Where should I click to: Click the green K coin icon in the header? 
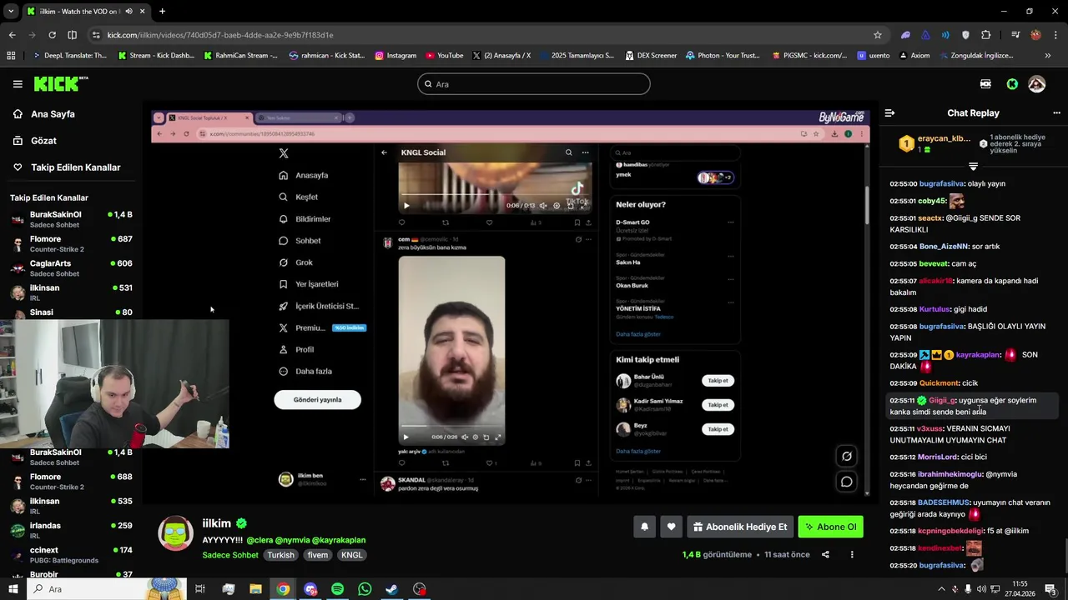click(x=1012, y=84)
